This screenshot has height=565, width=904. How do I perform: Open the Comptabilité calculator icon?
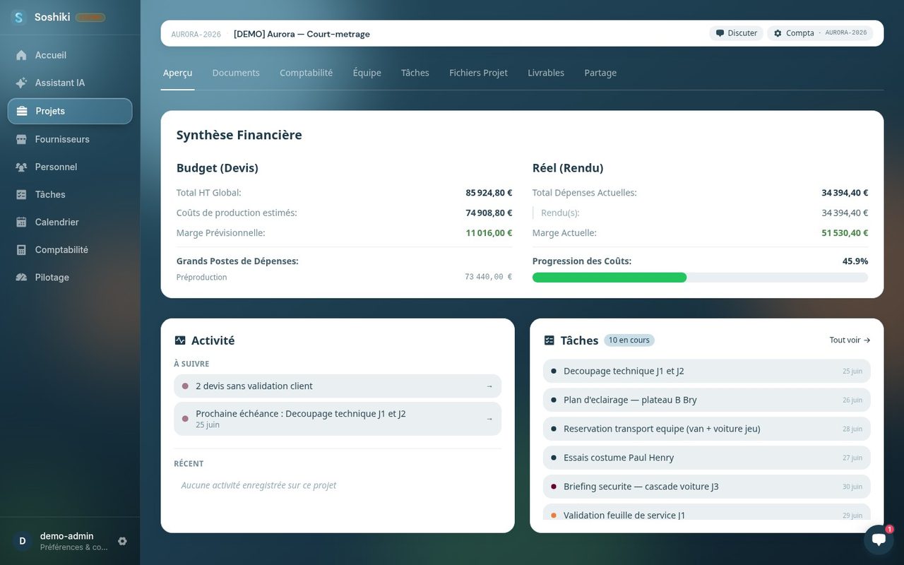point(21,249)
